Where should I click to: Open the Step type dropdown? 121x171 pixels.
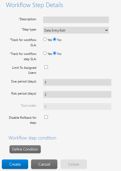point(76,30)
